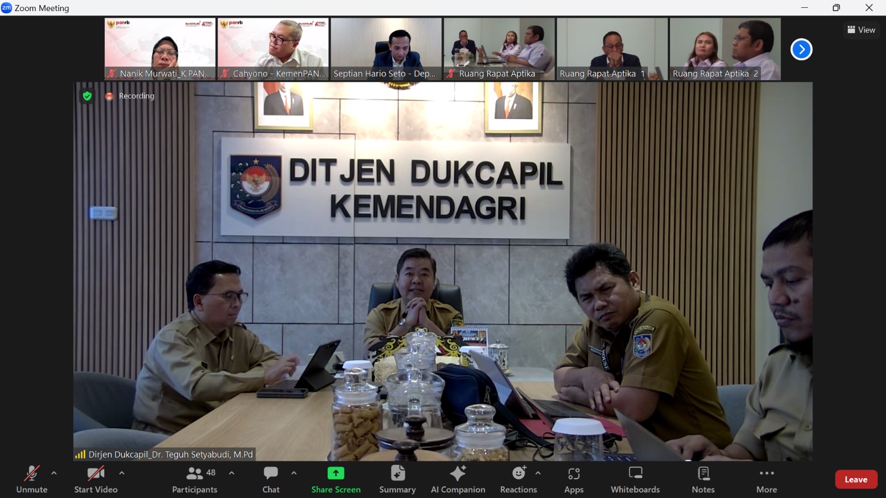Screen dimensions: 886x498
Task: Unmute the microphone
Action: tap(32, 479)
